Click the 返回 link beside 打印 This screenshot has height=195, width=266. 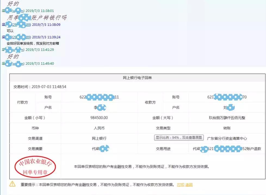190,184
